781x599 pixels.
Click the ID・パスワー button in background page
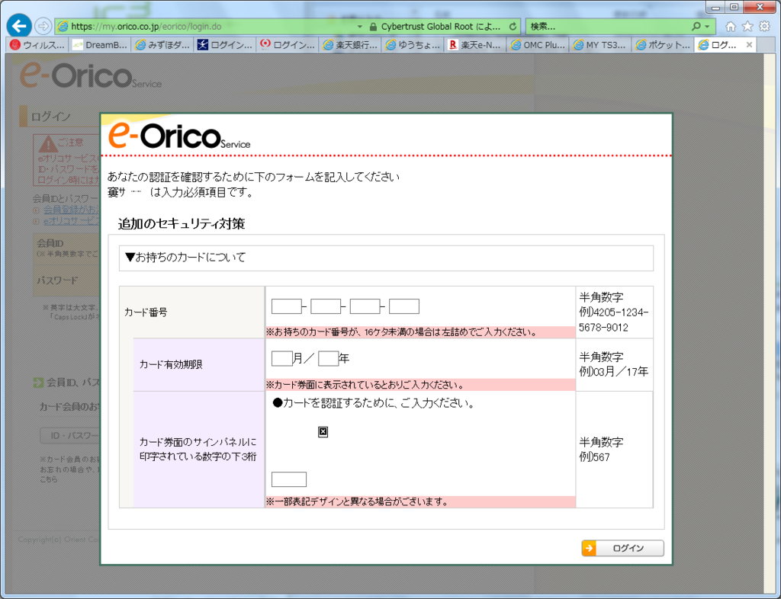coord(70,436)
